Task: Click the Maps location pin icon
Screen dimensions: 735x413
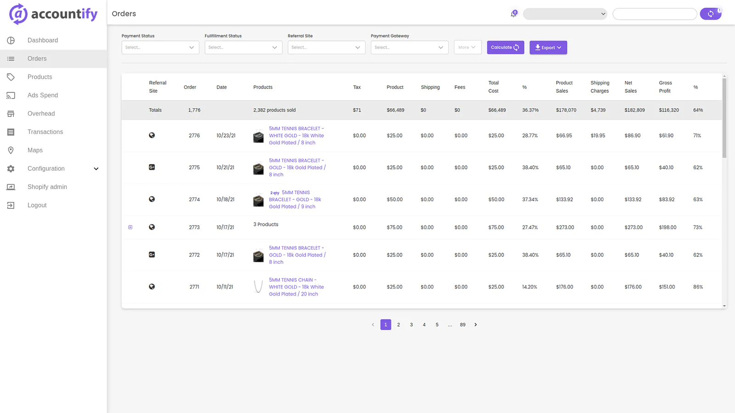Action: pos(11,151)
